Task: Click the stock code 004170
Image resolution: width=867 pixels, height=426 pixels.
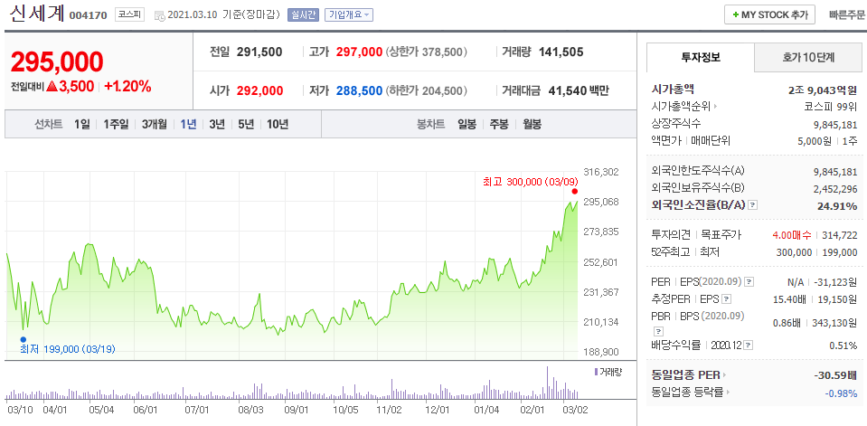Action: pos(88,15)
